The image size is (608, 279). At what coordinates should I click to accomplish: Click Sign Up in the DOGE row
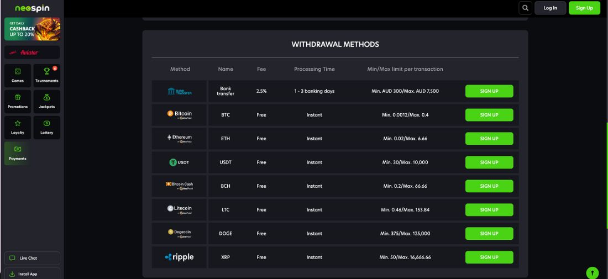489,233
